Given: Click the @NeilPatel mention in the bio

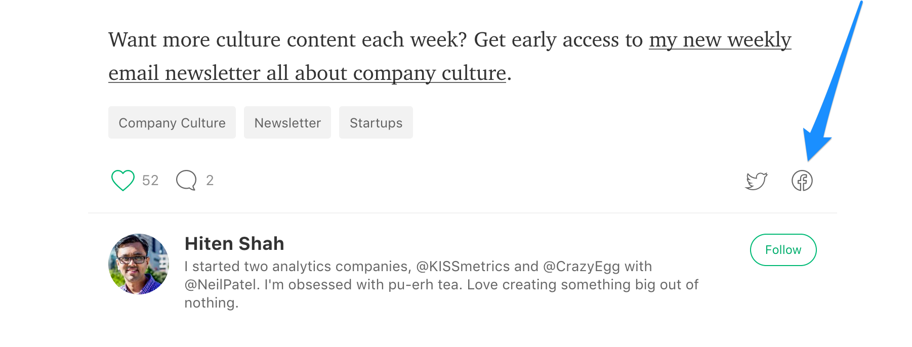Looking at the screenshot, I should coord(222,285).
